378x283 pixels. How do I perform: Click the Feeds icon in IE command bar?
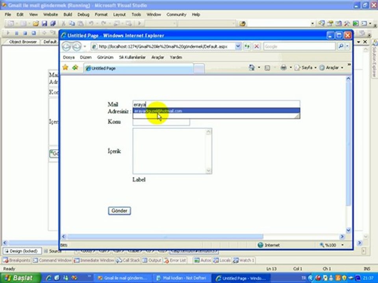(x=267, y=68)
